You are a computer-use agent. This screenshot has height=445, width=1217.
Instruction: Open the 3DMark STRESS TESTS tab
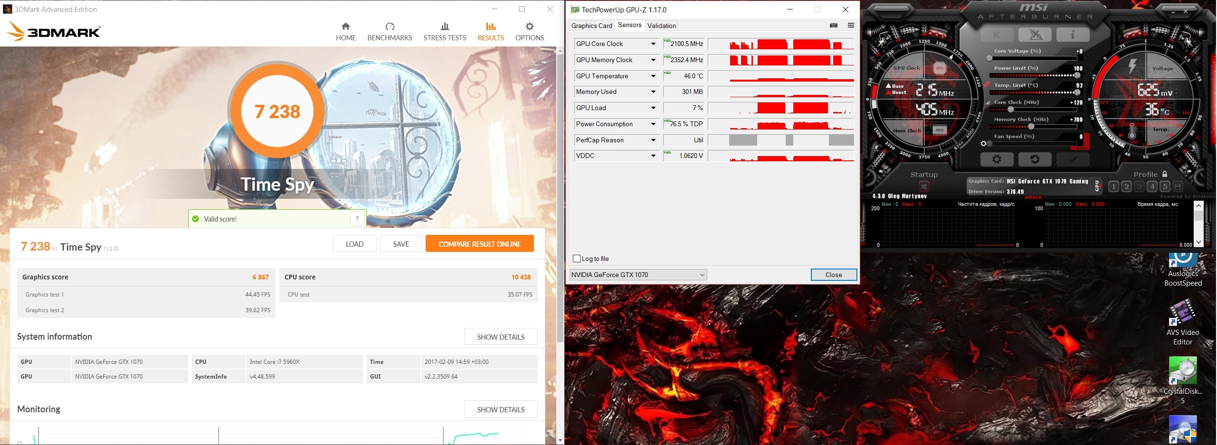click(445, 32)
